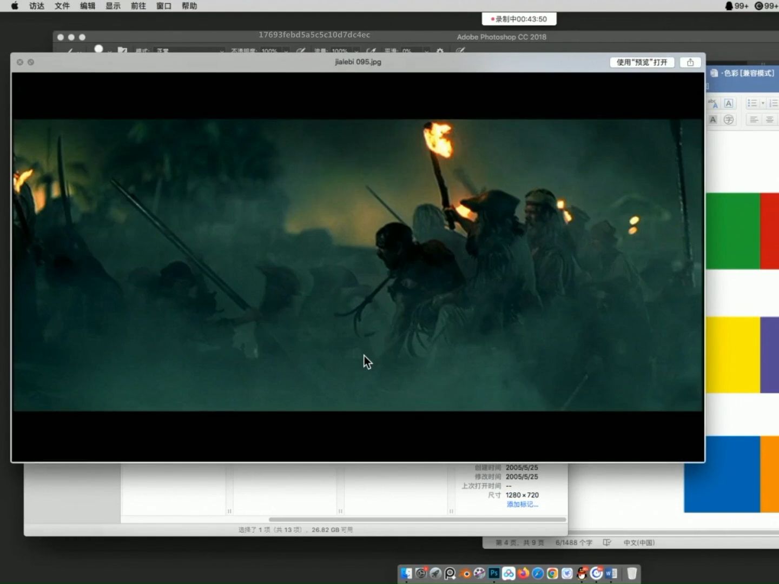
Task: Click the blue color block in Word document
Action: click(x=722, y=474)
